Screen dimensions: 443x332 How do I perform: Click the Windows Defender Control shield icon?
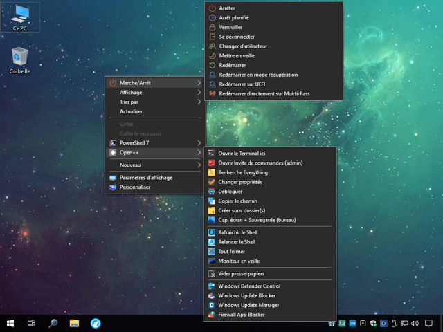(211, 286)
